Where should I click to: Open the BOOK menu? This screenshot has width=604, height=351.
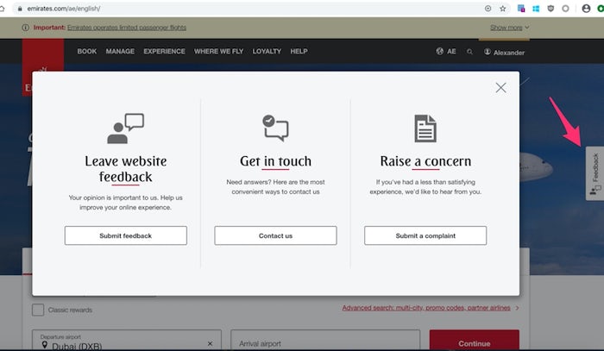(87, 52)
